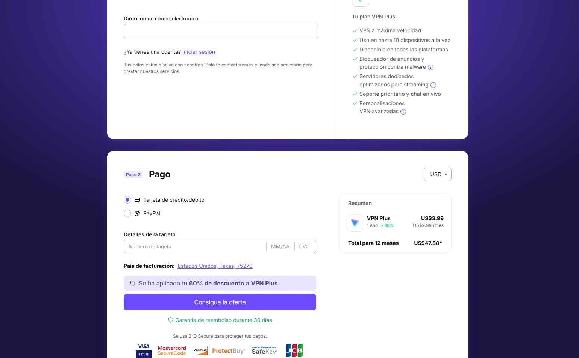
Task: Click the CVC security code field
Action: (304, 246)
